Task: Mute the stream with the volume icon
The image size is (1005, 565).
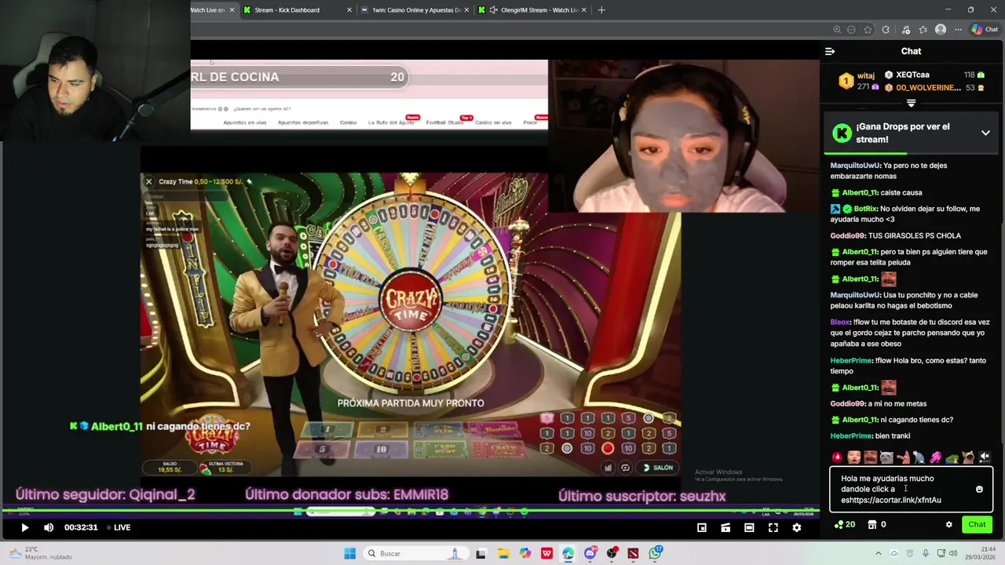Action: (49, 527)
